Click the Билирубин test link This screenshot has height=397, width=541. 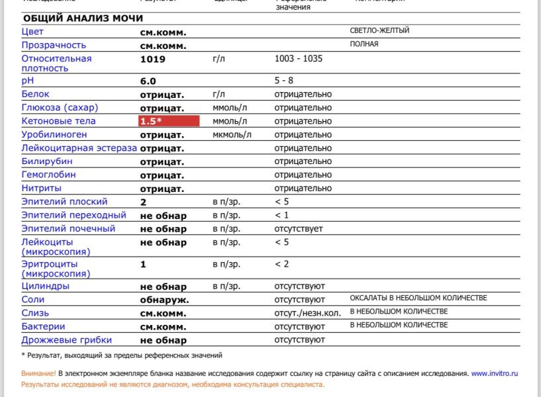pos(47,161)
